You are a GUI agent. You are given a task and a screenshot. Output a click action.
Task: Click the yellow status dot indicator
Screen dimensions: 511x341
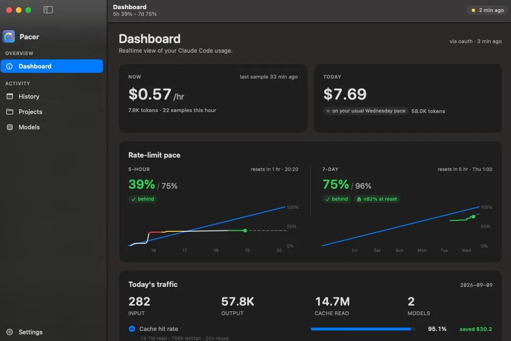[473, 10]
